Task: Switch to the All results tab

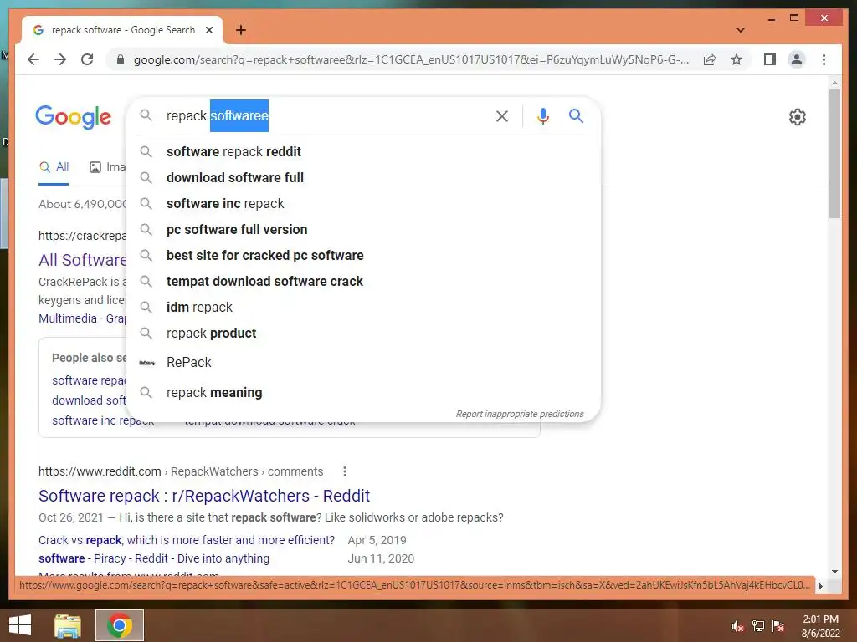Action: (x=54, y=167)
